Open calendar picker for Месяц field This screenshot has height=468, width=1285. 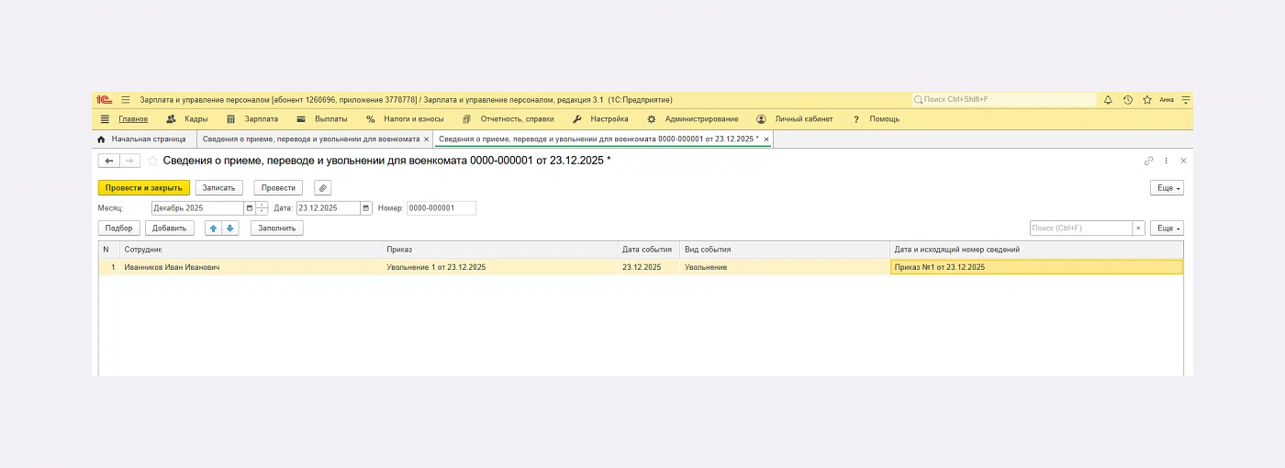tap(249, 208)
